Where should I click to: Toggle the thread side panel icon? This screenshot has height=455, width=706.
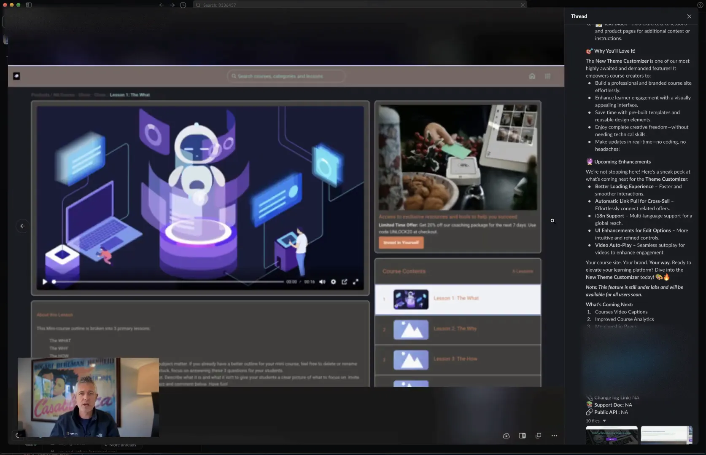point(522,436)
